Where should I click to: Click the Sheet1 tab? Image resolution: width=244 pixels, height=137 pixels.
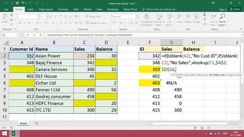coord(24,123)
